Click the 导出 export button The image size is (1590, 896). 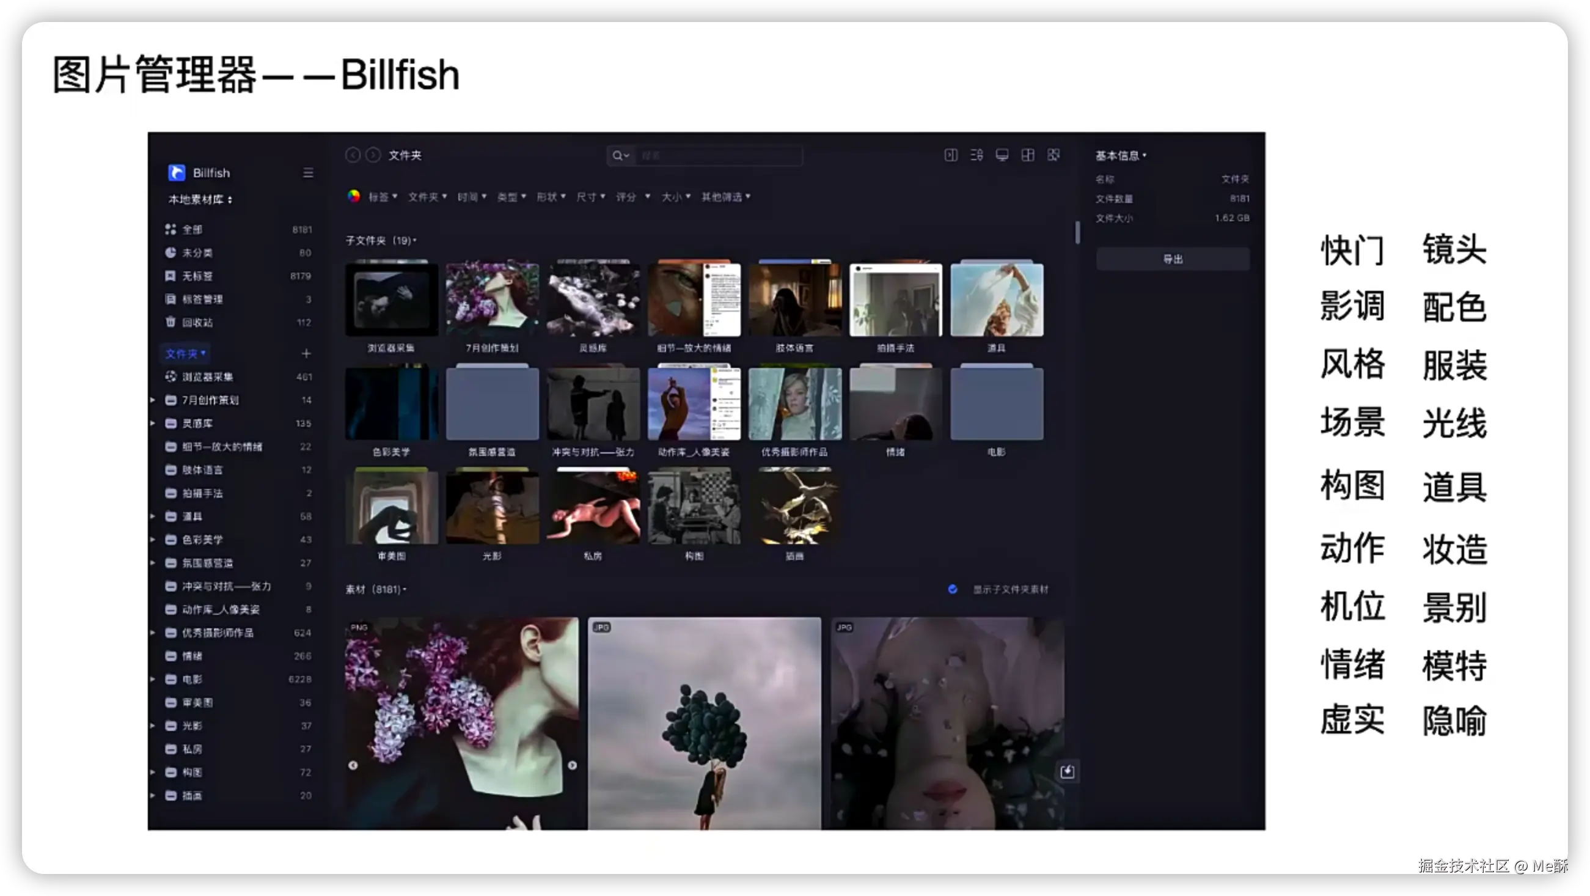(x=1172, y=259)
